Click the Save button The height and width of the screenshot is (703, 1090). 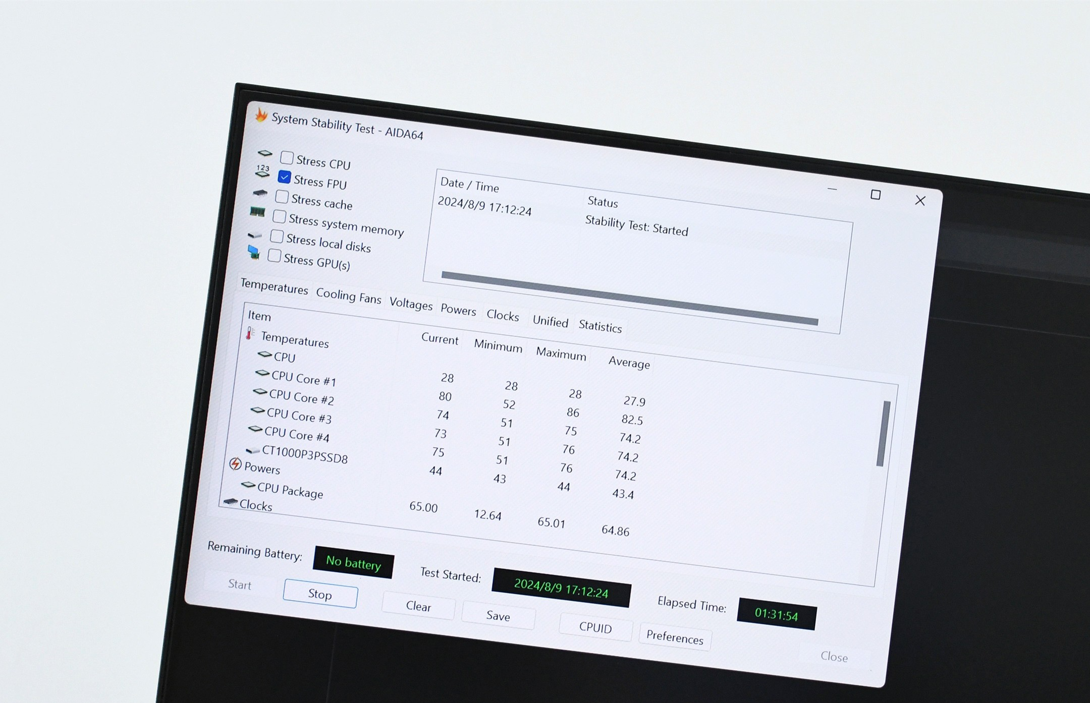click(x=498, y=616)
